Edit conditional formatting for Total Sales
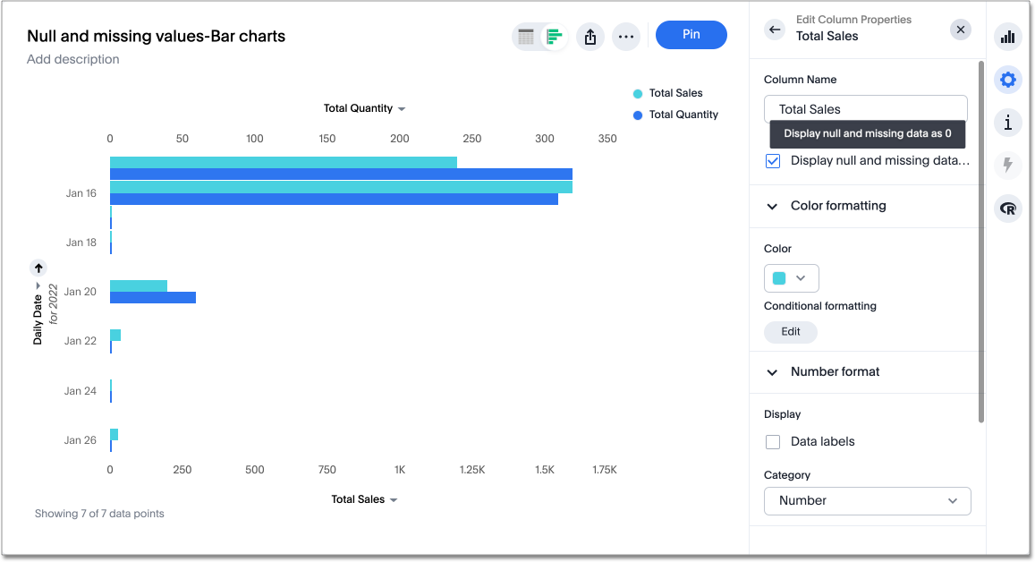Viewport: 1035px width, 562px height. tap(790, 331)
